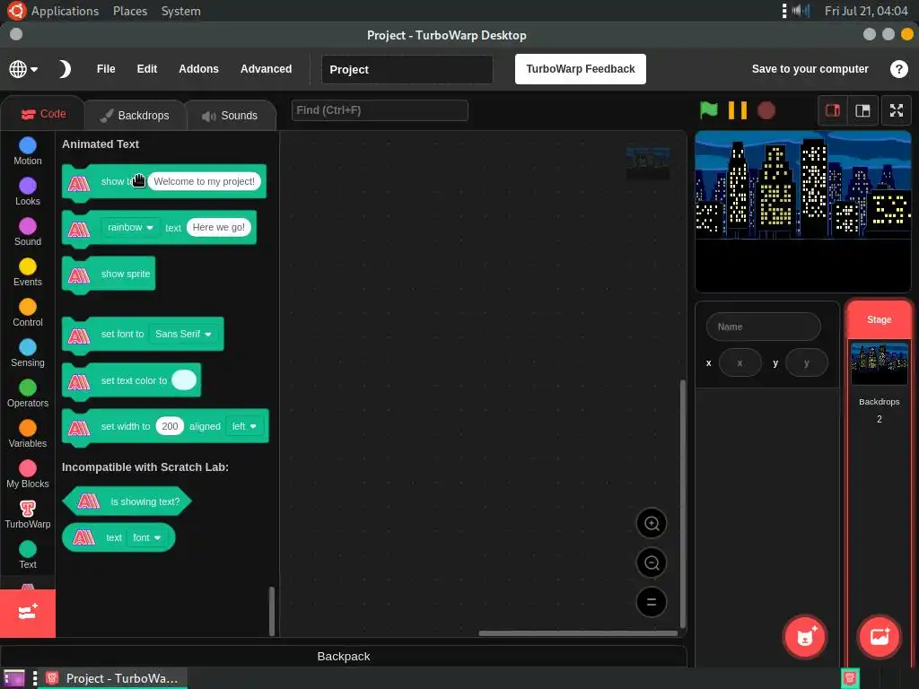Viewport: 919px width, 689px height.
Task: Switch to the Code tab
Action: [x=43, y=114]
